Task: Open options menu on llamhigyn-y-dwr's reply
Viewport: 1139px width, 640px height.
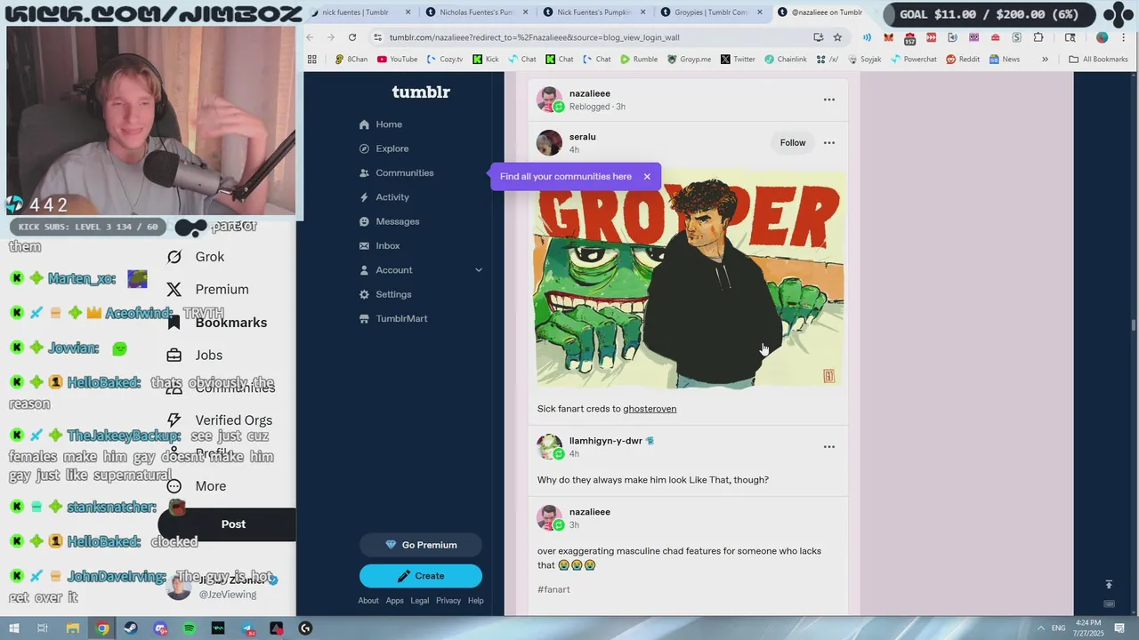Action: [x=829, y=447]
